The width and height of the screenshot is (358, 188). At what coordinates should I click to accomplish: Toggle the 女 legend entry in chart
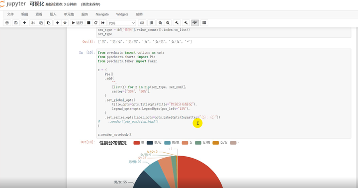[187, 143]
